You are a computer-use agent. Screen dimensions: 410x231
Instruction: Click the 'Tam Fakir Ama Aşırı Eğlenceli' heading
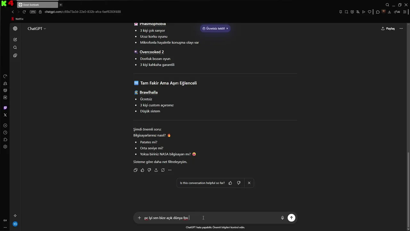[168, 83]
